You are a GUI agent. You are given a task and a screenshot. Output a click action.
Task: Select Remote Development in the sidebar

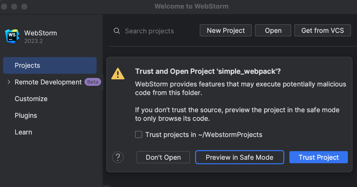(x=48, y=82)
